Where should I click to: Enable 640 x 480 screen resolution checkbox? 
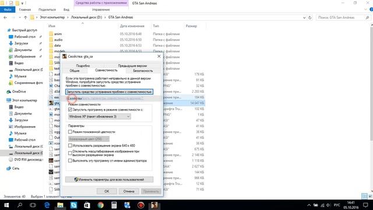coord(70,145)
